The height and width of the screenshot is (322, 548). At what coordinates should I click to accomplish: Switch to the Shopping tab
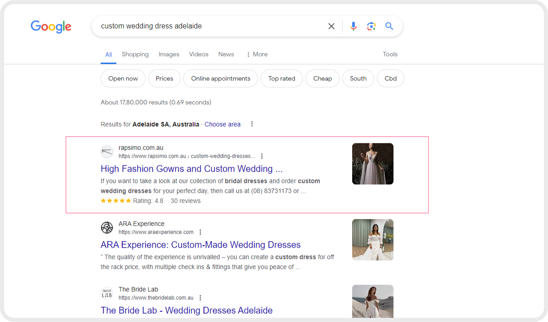point(135,54)
